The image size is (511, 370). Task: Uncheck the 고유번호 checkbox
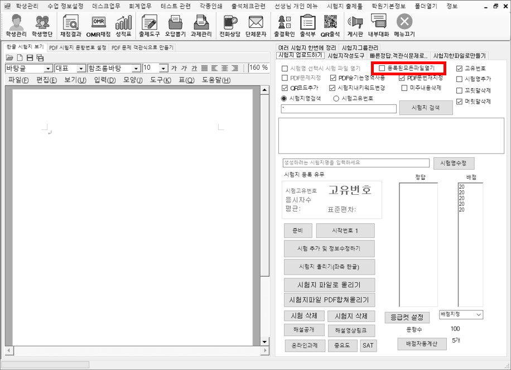pyautogui.click(x=460, y=69)
